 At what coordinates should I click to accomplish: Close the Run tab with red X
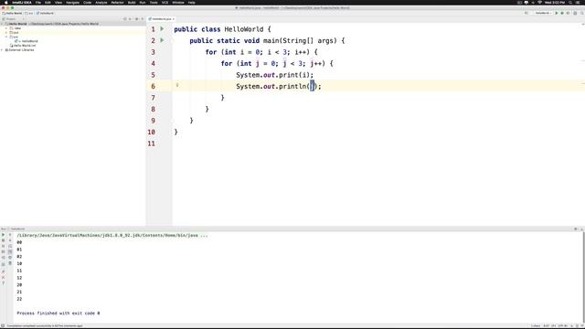3,278
